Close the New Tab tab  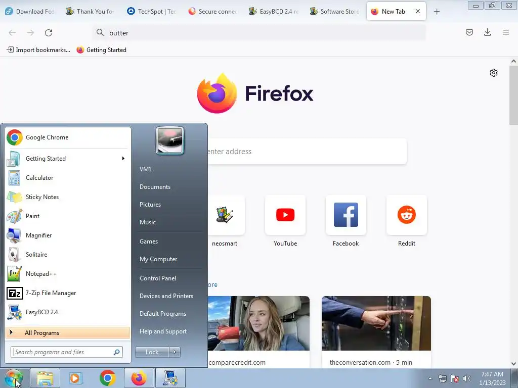coord(418,11)
